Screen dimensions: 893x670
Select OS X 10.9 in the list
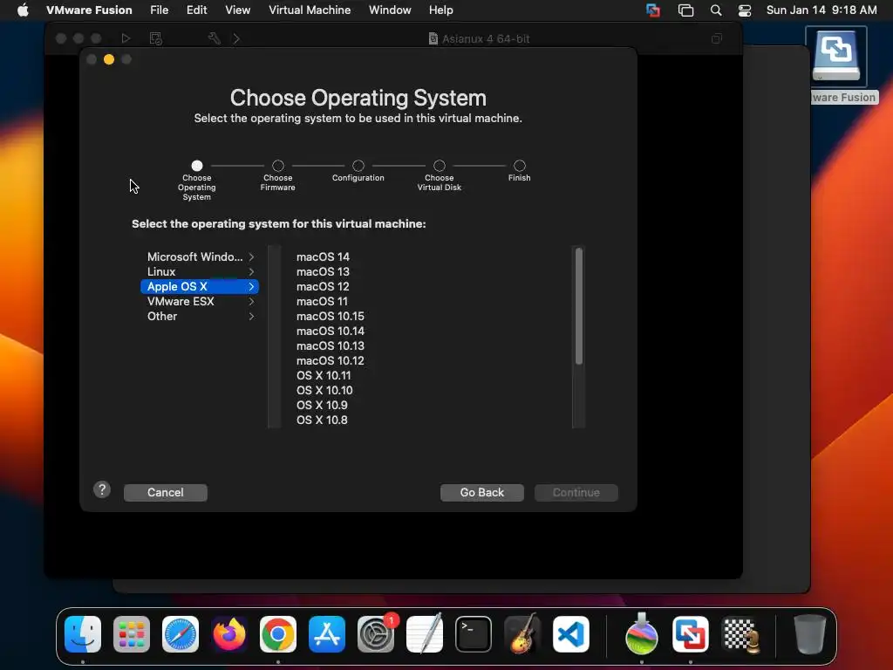pyautogui.click(x=322, y=405)
